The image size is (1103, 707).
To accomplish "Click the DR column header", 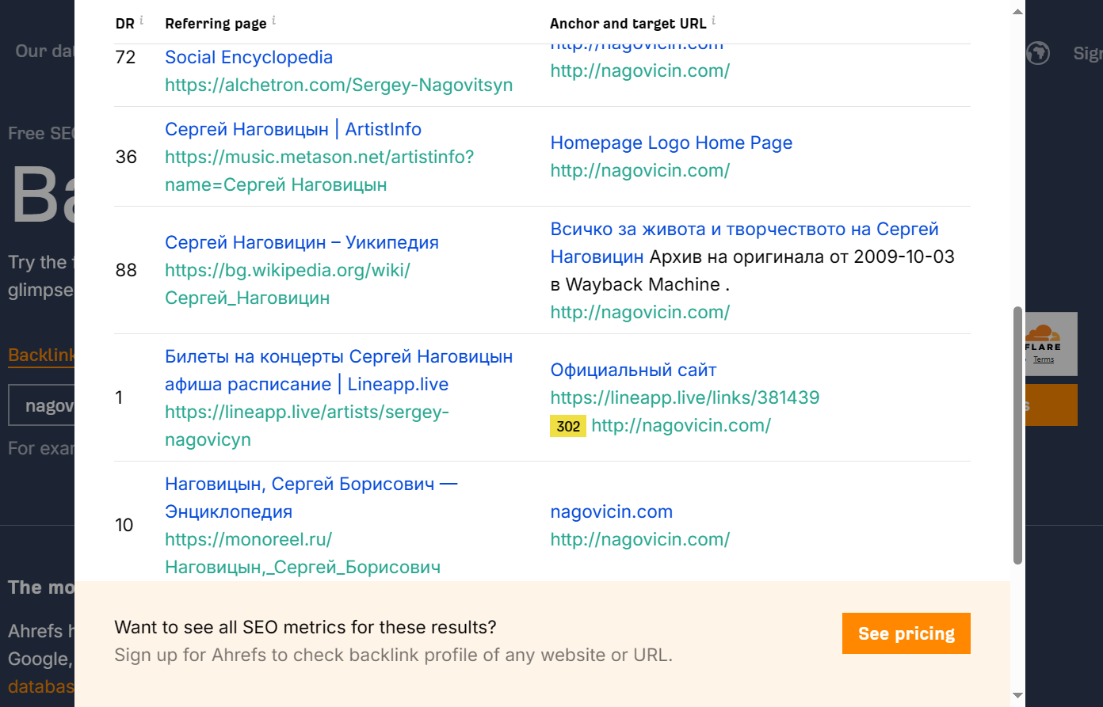I will [125, 24].
